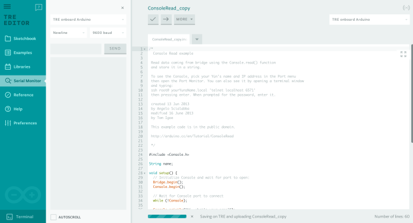The image size is (413, 223).
Task: Click the serial message input field
Action: 76,49
